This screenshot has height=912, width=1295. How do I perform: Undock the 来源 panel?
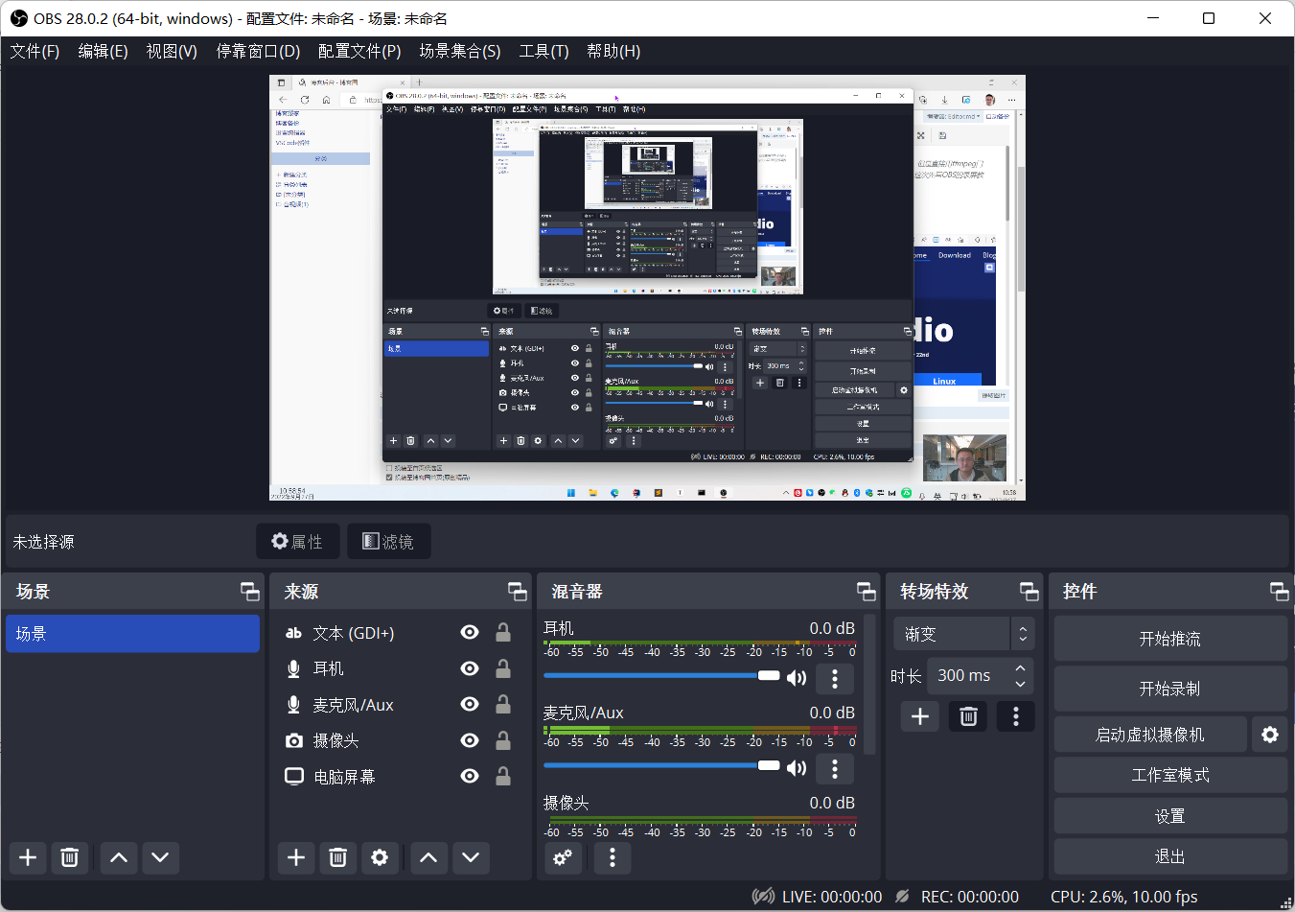tap(518, 592)
